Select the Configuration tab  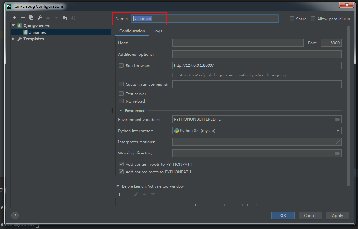click(132, 31)
